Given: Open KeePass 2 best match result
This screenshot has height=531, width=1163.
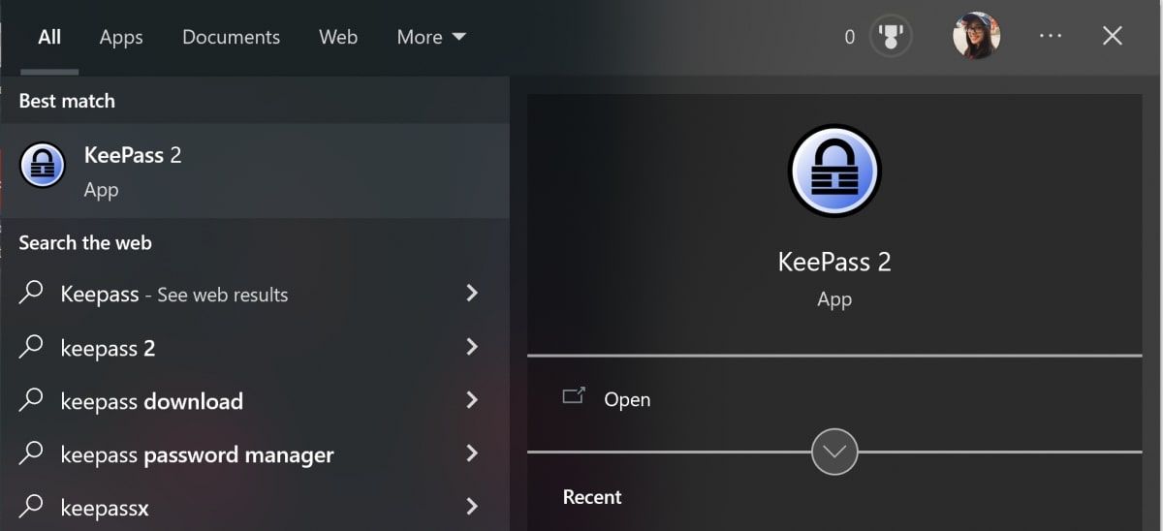Looking at the screenshot, I should click(254, 171).
